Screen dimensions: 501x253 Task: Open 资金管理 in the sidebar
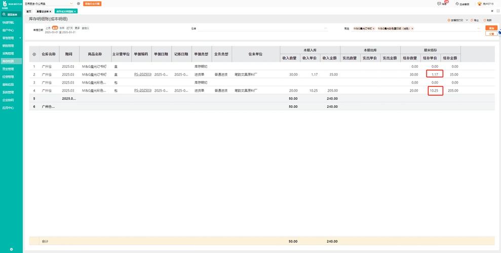(8, 69)
